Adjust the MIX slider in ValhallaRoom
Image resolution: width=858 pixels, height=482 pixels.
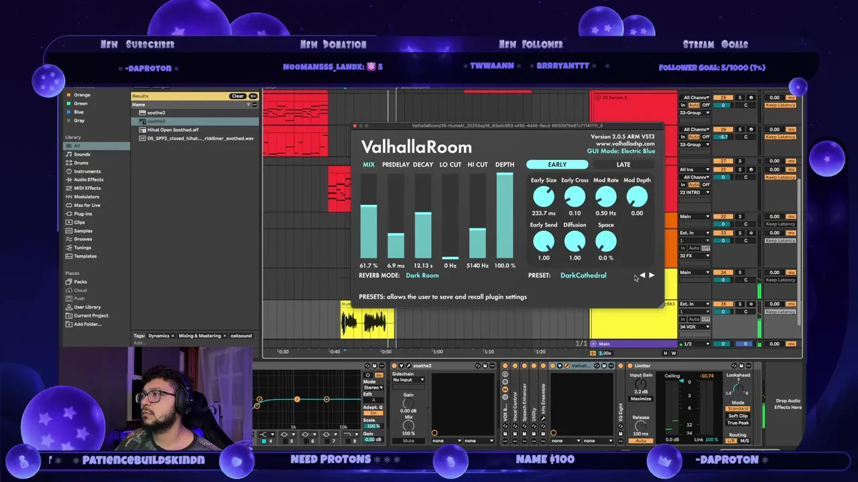pos(369,216)
